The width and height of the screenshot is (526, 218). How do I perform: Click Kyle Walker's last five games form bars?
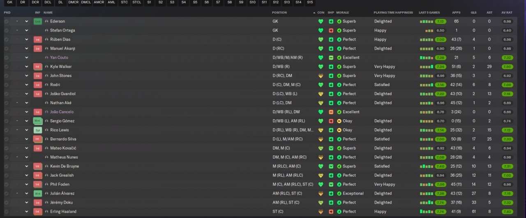[x=427, y=66]
